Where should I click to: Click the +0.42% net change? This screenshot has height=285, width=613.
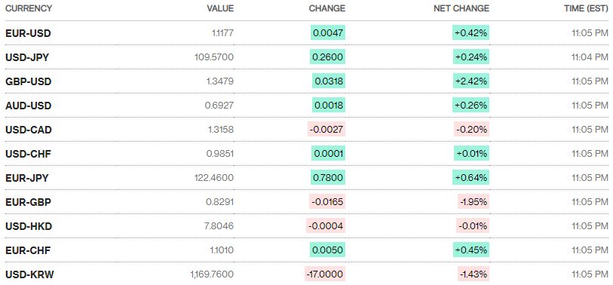pos(470,33)
